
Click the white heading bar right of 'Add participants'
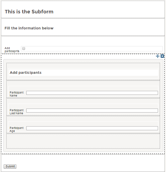[x=100, y=72]
